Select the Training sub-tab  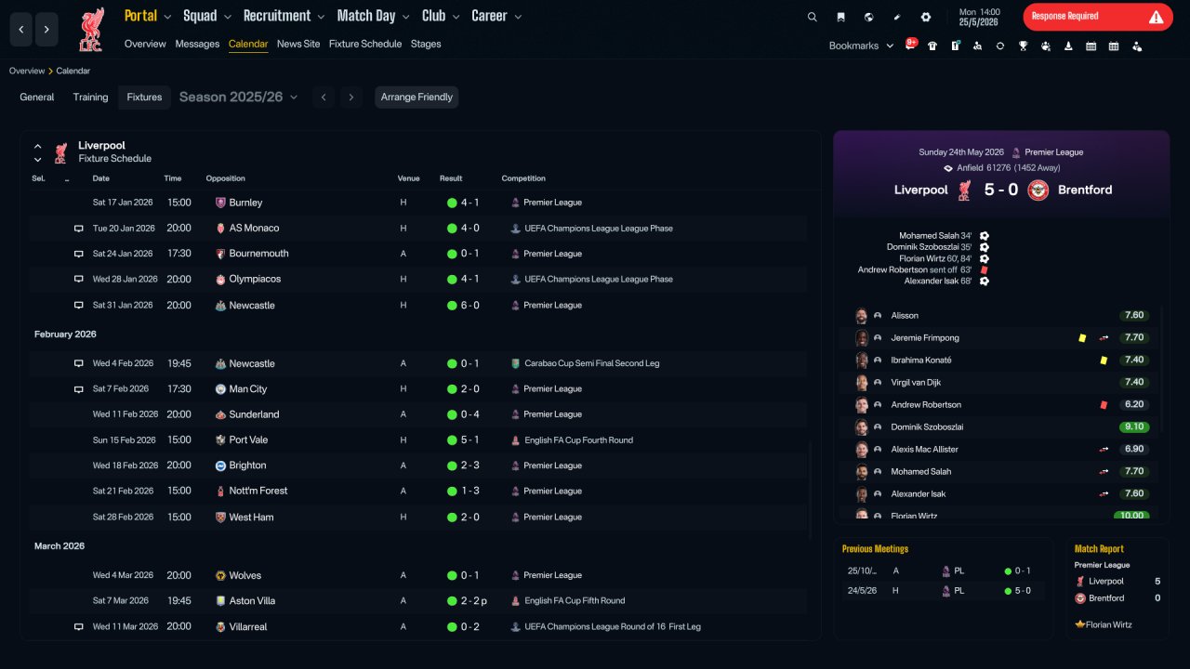[91, 97]
